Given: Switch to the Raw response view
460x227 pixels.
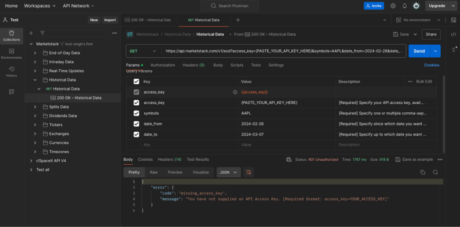Looking at the screenshot, I should pyautogui.click(x=154, y=172).
